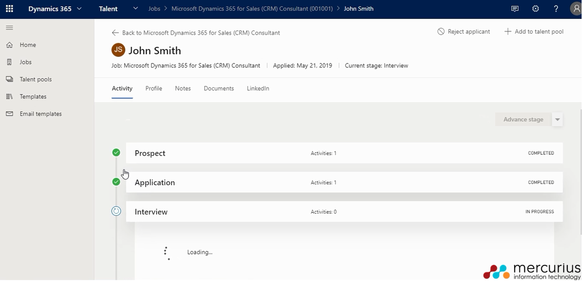This screenshot has height=281, width=582.
Task: Open the Talent module dropdown chevron
Action: click(135, 9)
